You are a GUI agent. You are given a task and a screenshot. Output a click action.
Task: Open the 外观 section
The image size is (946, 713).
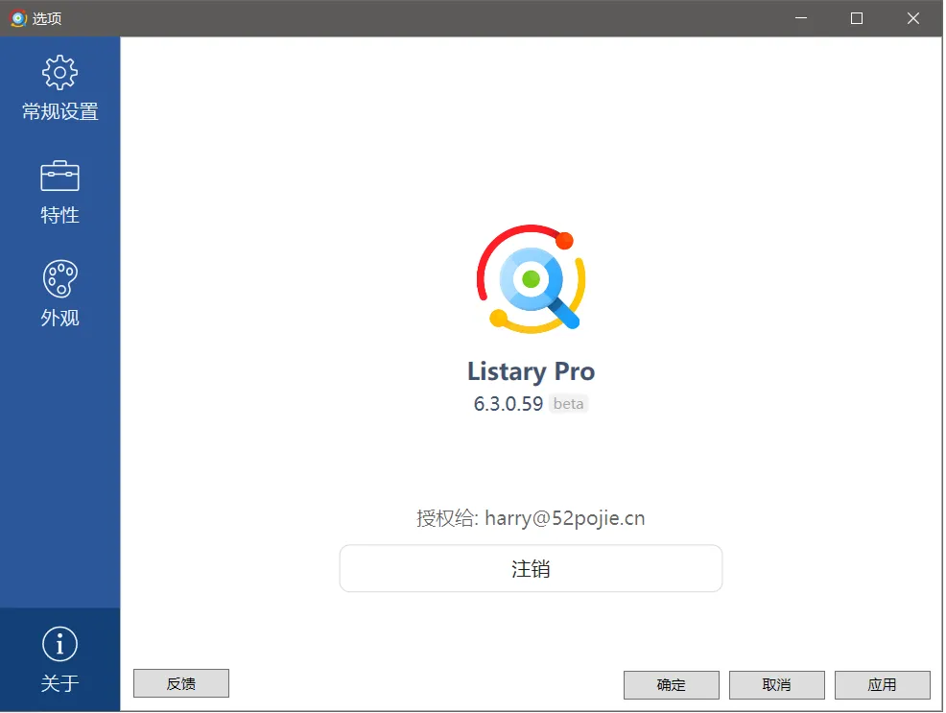59,295
